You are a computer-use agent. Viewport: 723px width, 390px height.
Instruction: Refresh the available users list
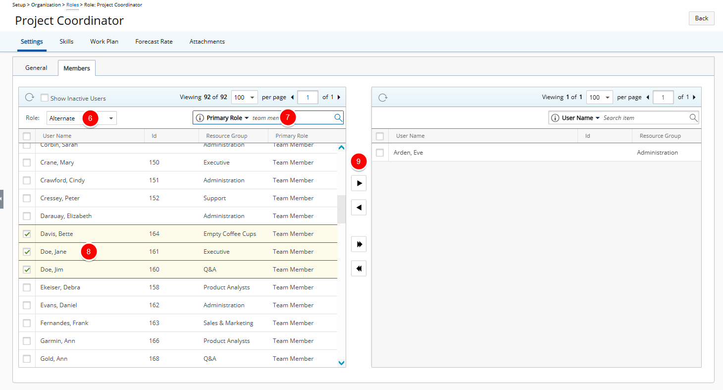[29, 98]
